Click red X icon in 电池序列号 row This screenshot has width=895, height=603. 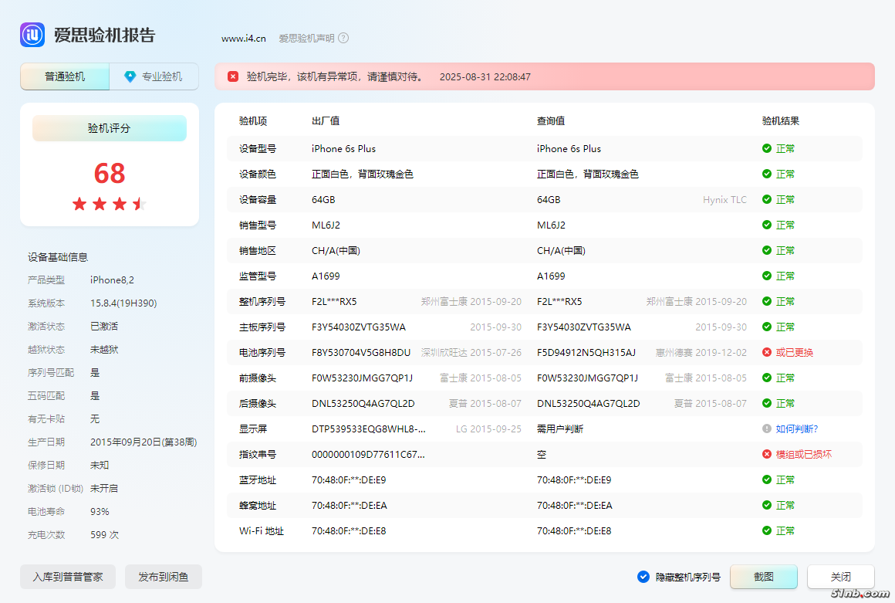click(767, 352)
